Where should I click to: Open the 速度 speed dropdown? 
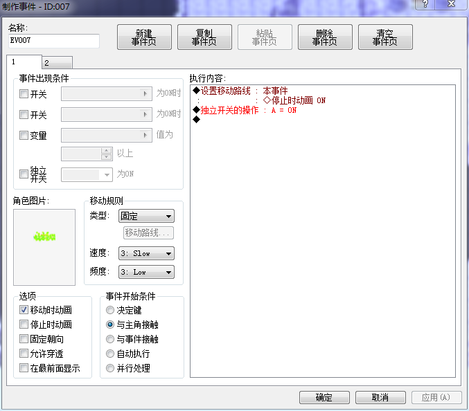coord(146,253)
